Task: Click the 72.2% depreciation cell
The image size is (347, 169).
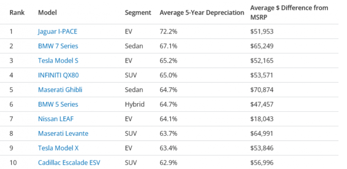Action: 168,32
